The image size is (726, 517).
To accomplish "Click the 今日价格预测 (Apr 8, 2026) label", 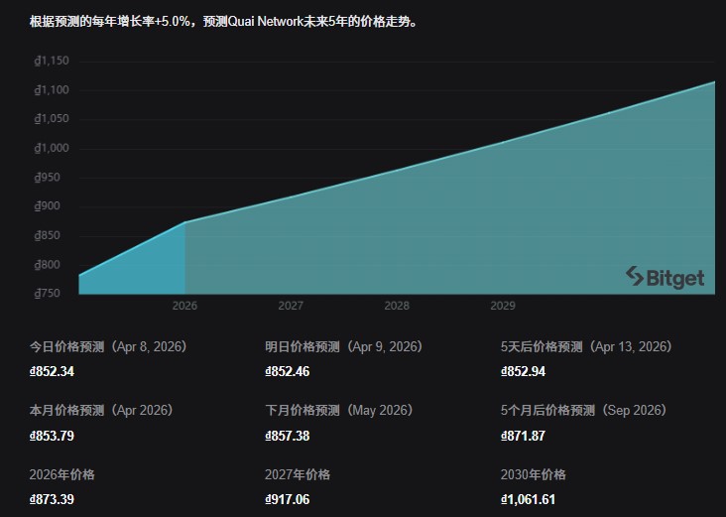I will (x=108, y=347).
